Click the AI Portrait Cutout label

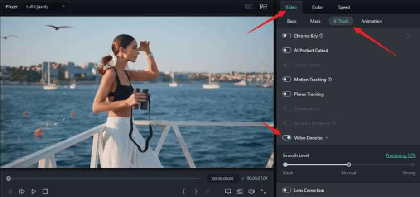click(x=311, y=50)
